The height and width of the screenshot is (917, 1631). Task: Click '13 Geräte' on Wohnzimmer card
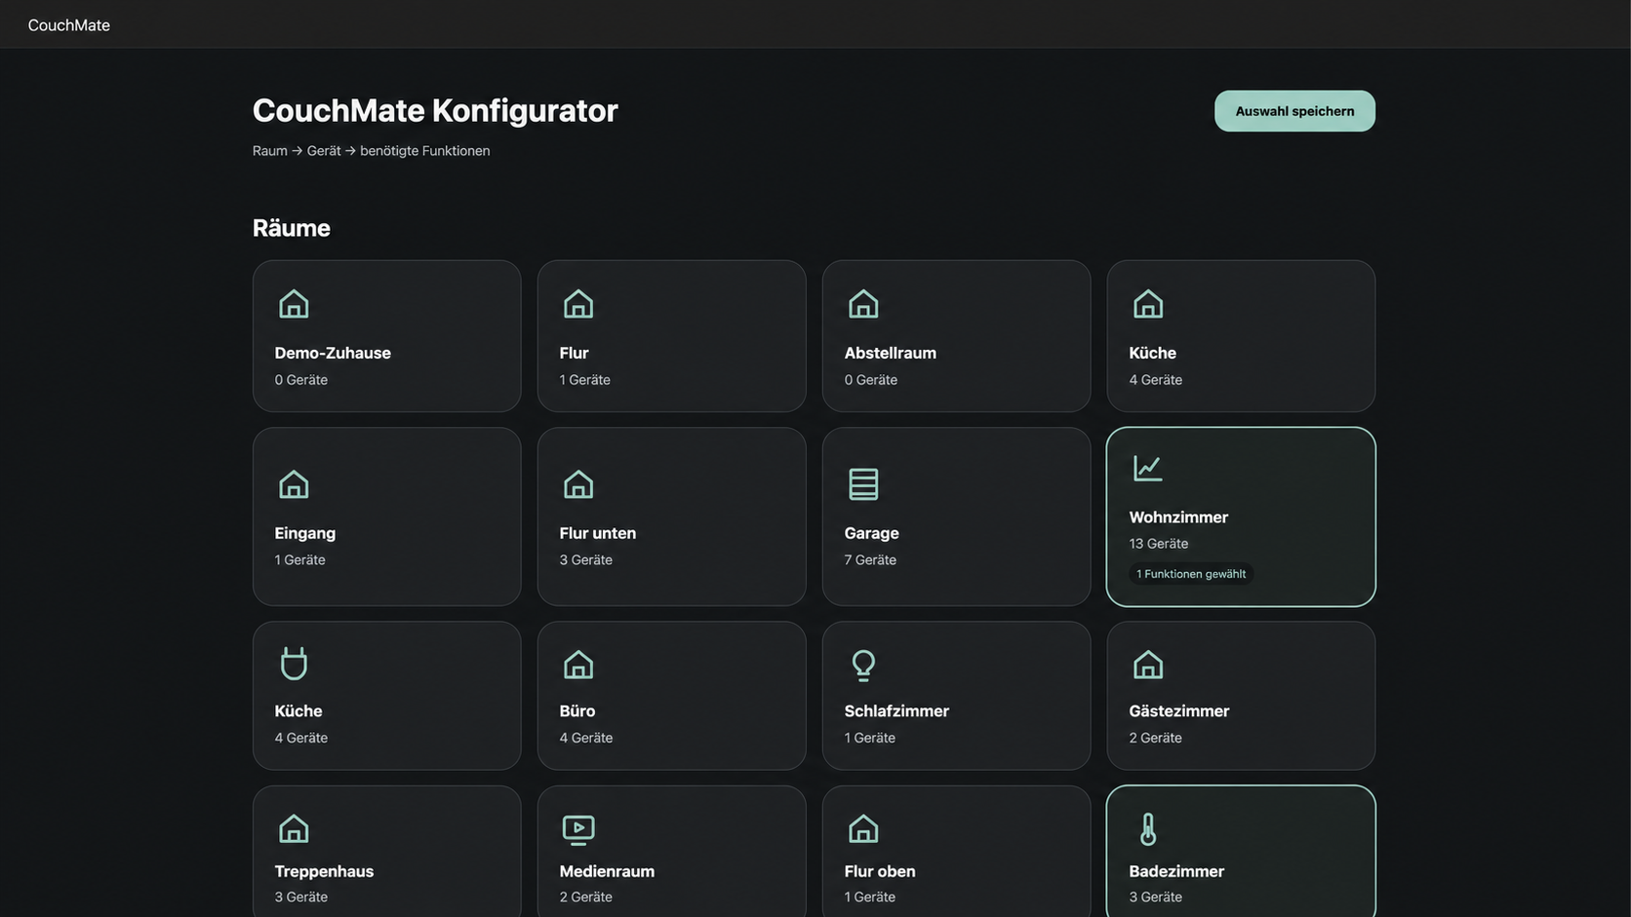pyautogui.click(x=1159, y=544)
